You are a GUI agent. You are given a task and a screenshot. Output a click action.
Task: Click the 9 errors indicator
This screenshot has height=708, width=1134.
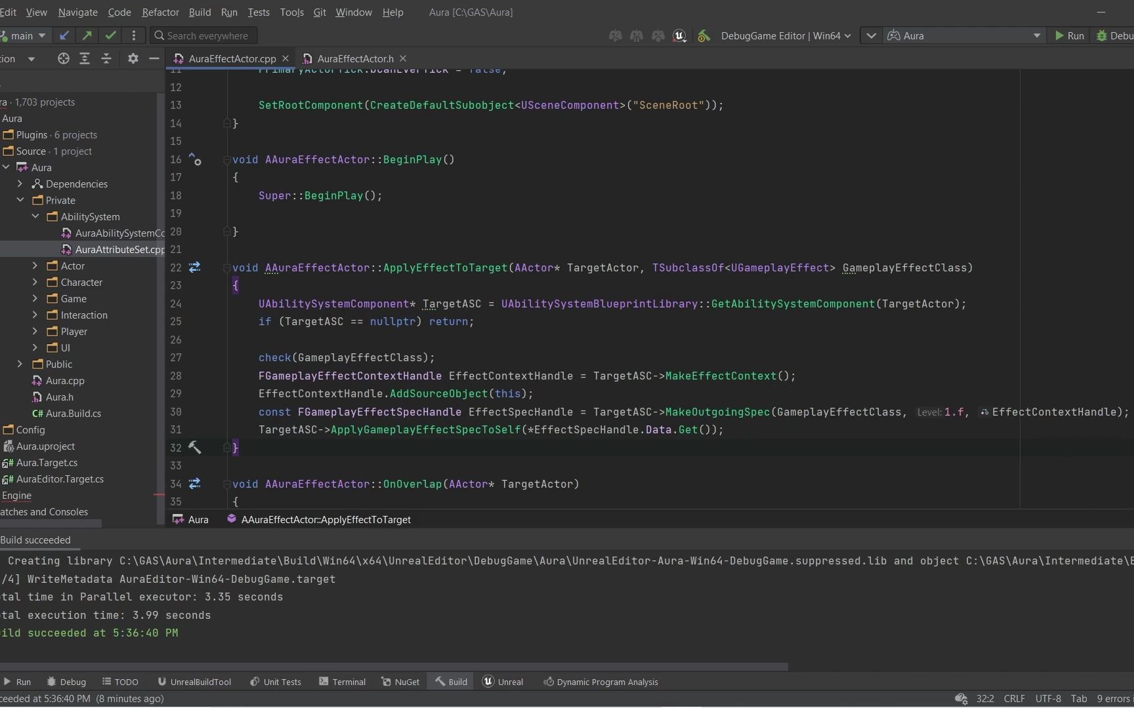coord(1114,698)
